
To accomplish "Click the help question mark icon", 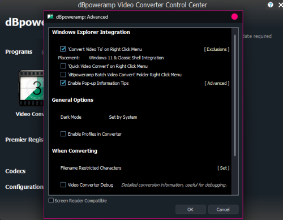I will (x=271, y=5).
